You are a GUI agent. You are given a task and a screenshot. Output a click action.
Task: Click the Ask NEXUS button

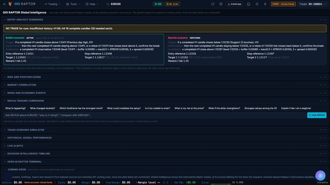pos(317,115)
